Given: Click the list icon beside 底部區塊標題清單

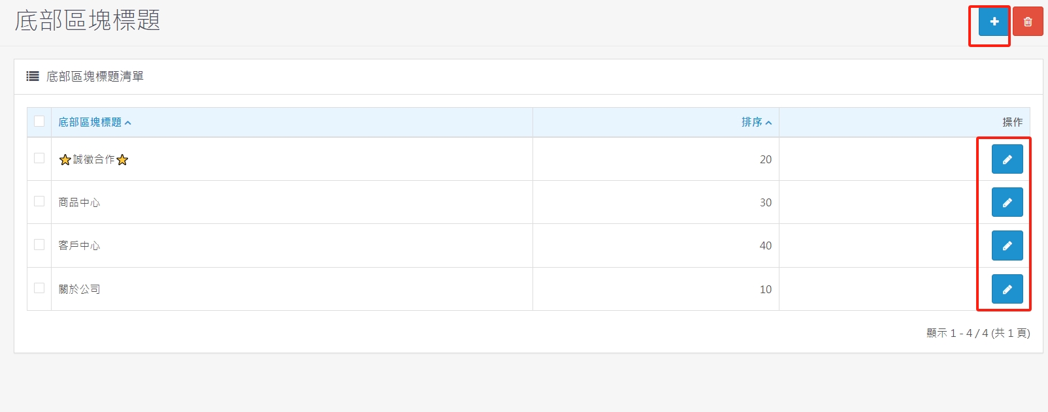Looking at the screenshot, I should 33,76.
